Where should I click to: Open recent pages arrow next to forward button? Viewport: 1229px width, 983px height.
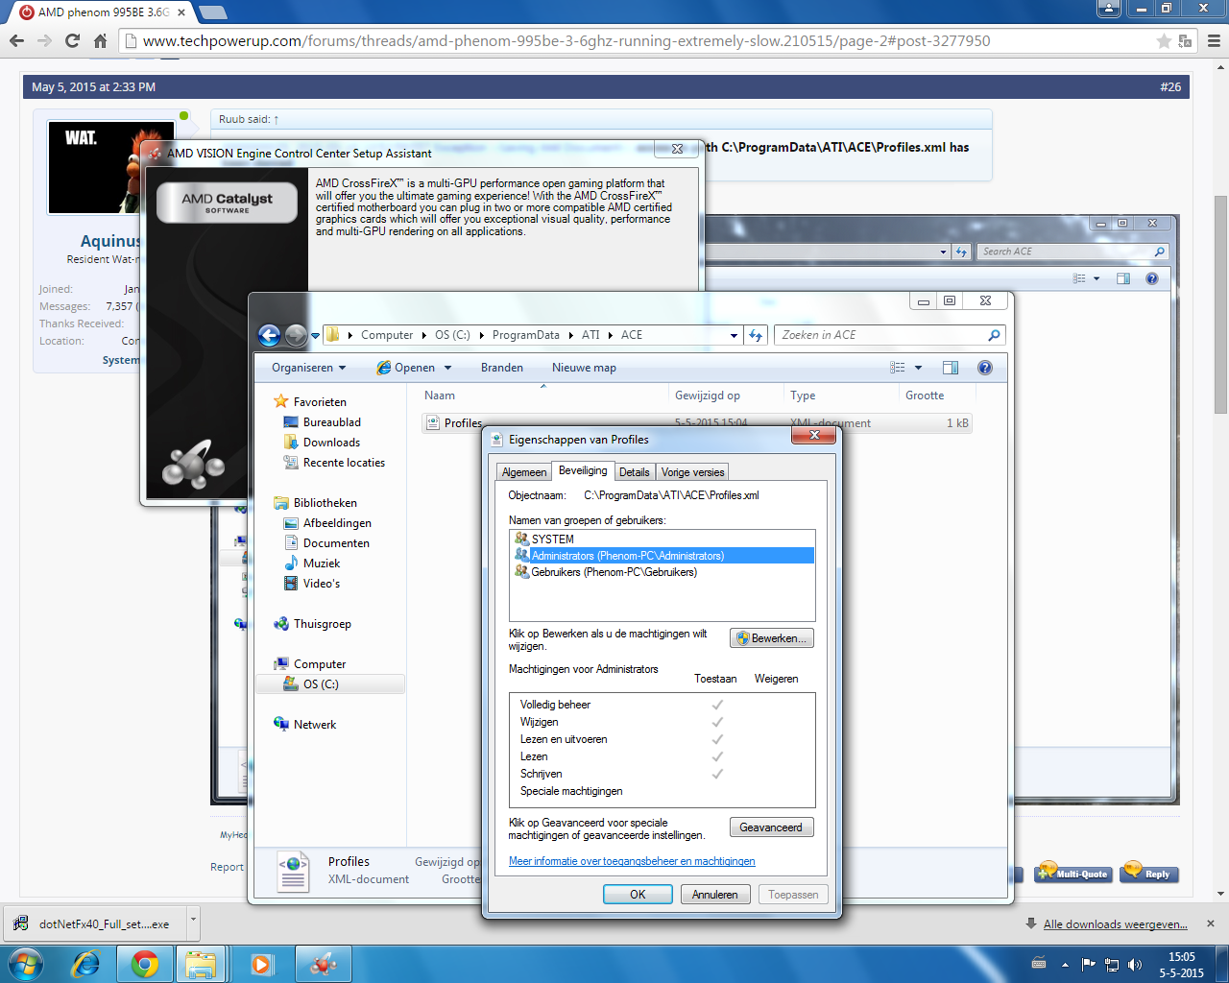click(x=315, y=336)
